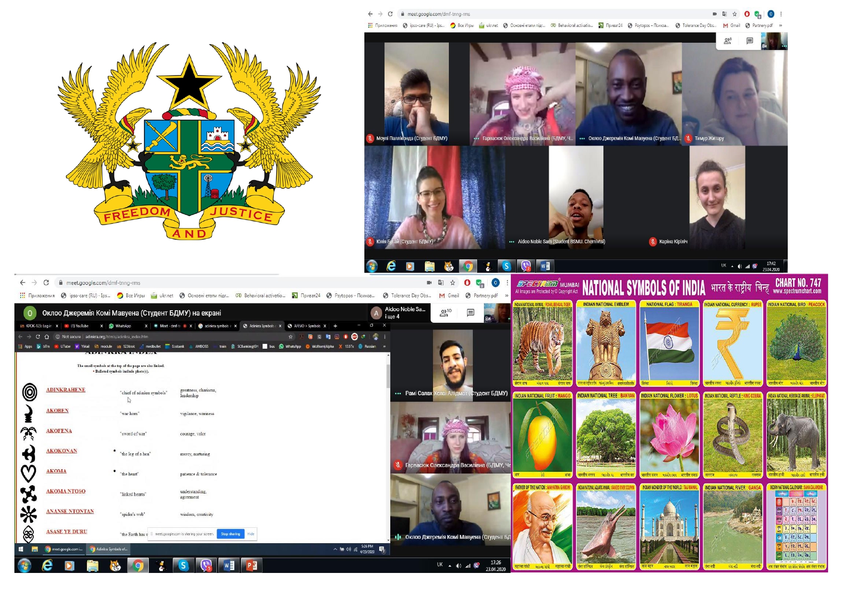
Task: Open Gmail bookmark in lower Chrome window
Action: (x=449, y=295)
